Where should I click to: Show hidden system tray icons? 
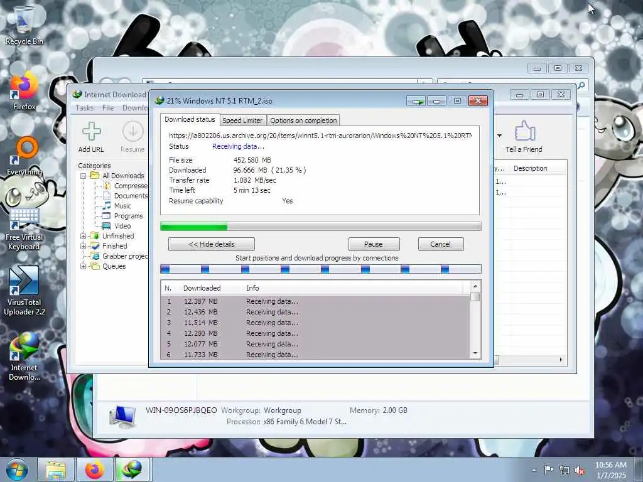pyautogui.click(x=534, y=470)
